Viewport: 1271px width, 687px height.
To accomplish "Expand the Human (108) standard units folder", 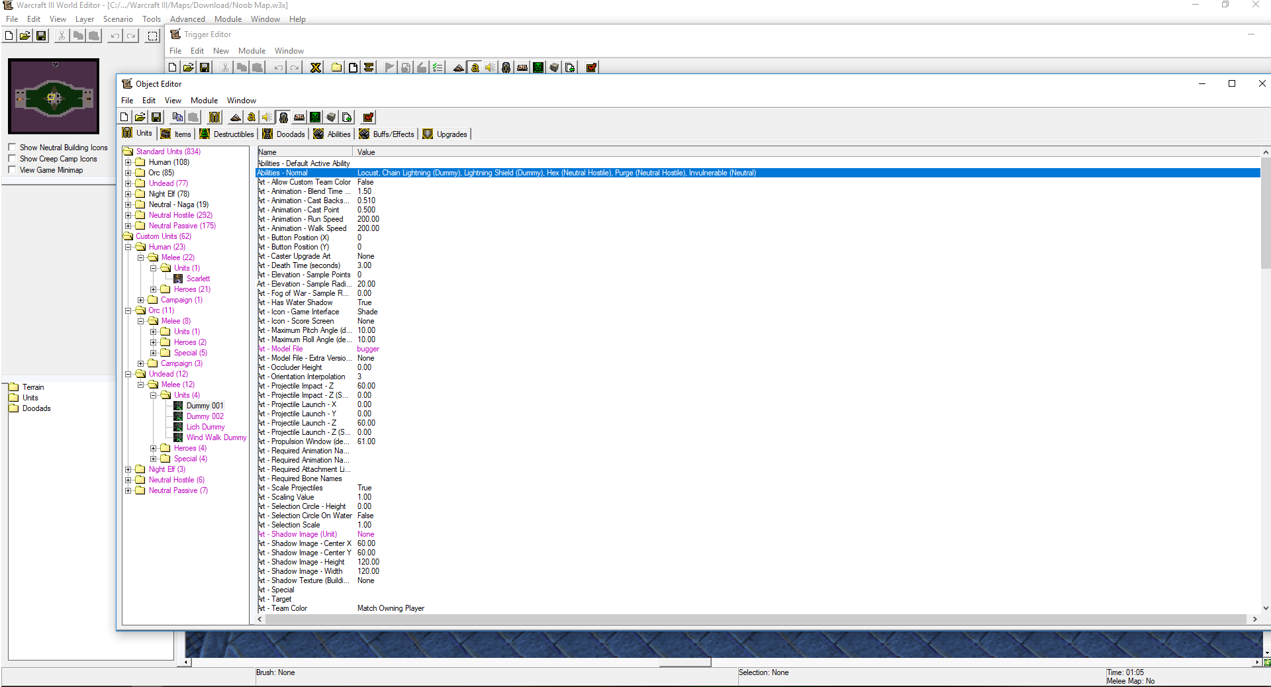I will point(128,162).
